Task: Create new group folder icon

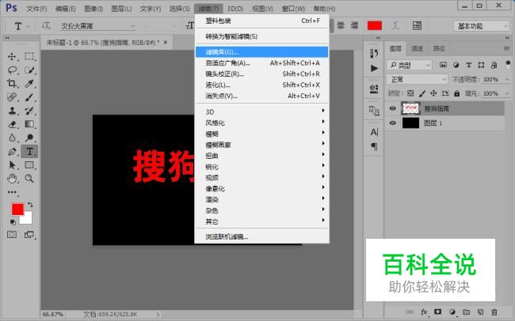Action: tap(467, 312)
